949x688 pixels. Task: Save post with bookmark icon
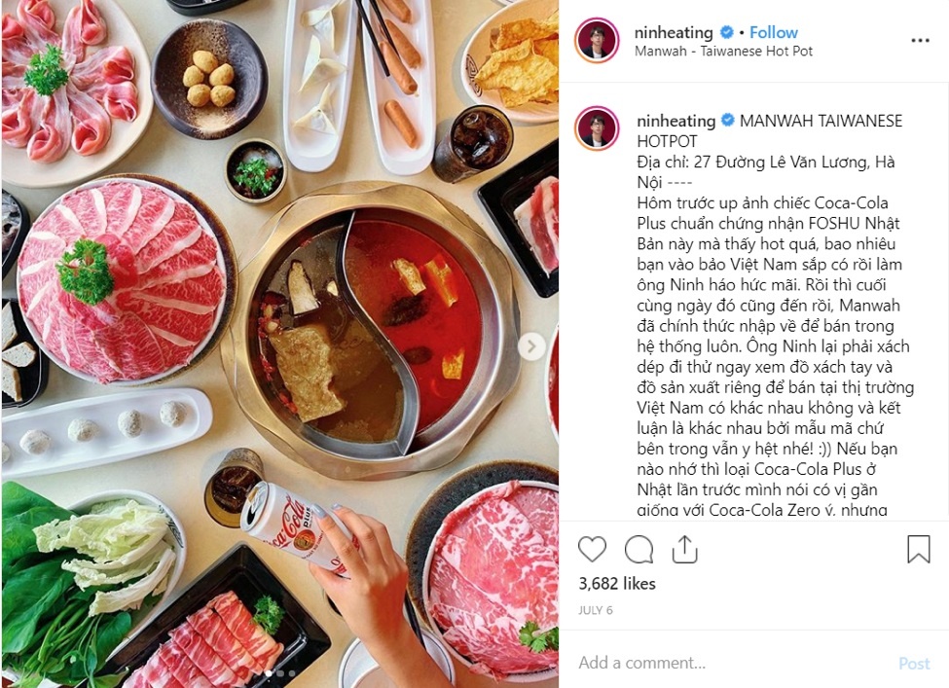pyautogui.click(x=918, y=550)
